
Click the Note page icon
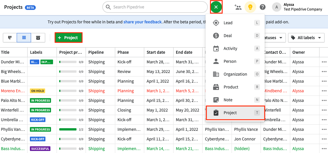(x=216, y=100)
